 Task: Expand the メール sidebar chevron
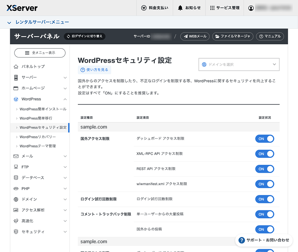click(x=65, y=156)
